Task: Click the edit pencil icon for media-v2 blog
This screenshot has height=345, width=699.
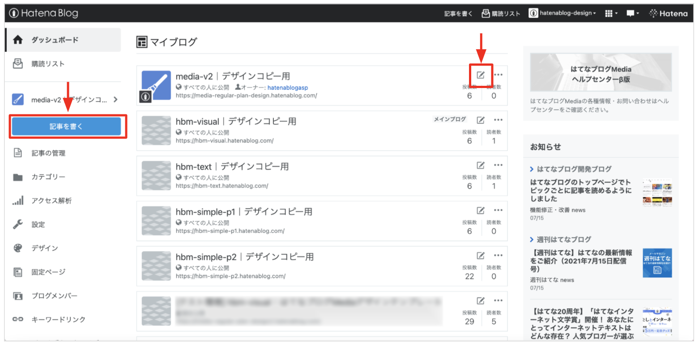Action: [x=481, y=75]
